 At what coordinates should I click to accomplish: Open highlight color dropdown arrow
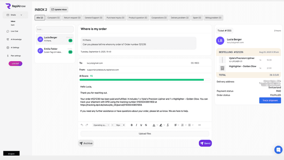coord(164,125)
